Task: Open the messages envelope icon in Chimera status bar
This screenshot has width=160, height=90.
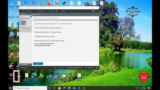Action: (x=55, y=67)
